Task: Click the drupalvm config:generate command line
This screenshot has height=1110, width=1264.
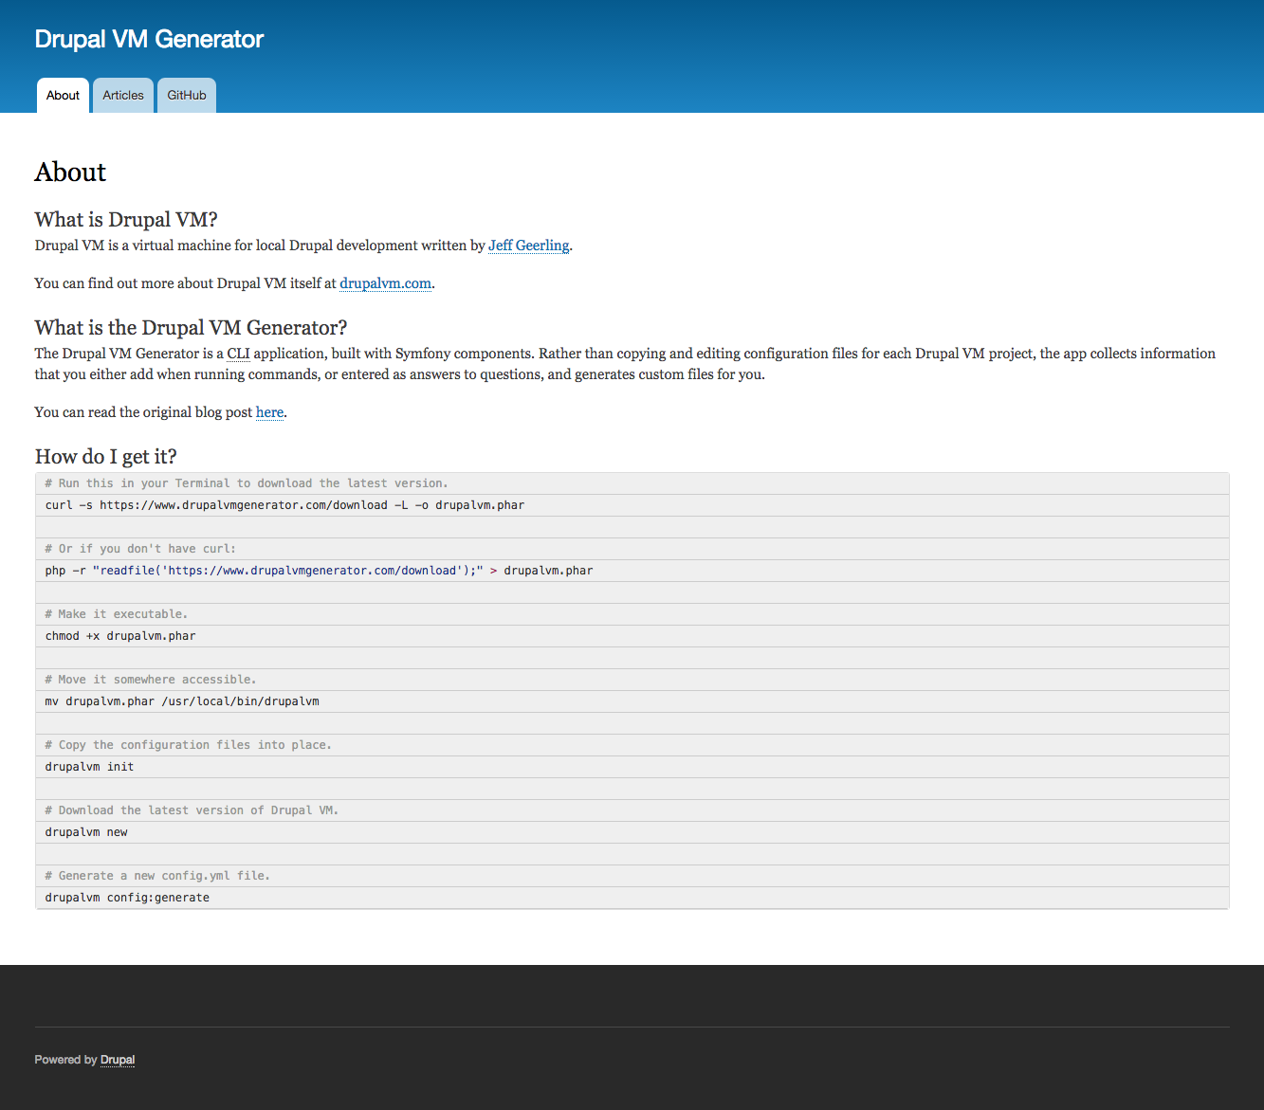Action: click(127, 898)
